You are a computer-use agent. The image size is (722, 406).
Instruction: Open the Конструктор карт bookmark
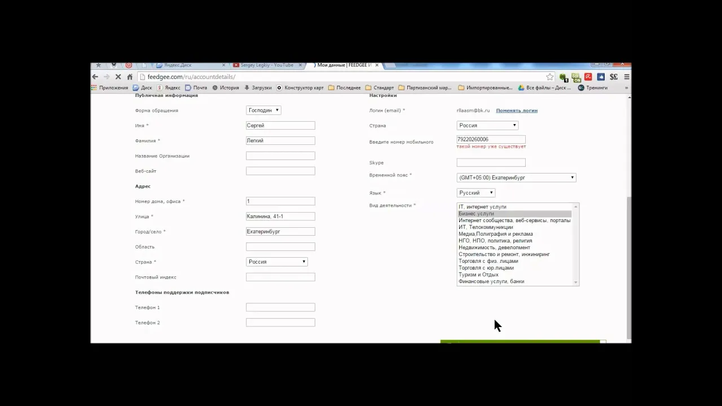tap(300, 88)
